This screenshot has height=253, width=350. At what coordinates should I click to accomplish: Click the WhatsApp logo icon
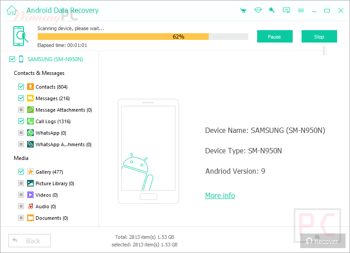tap(30, 133)
